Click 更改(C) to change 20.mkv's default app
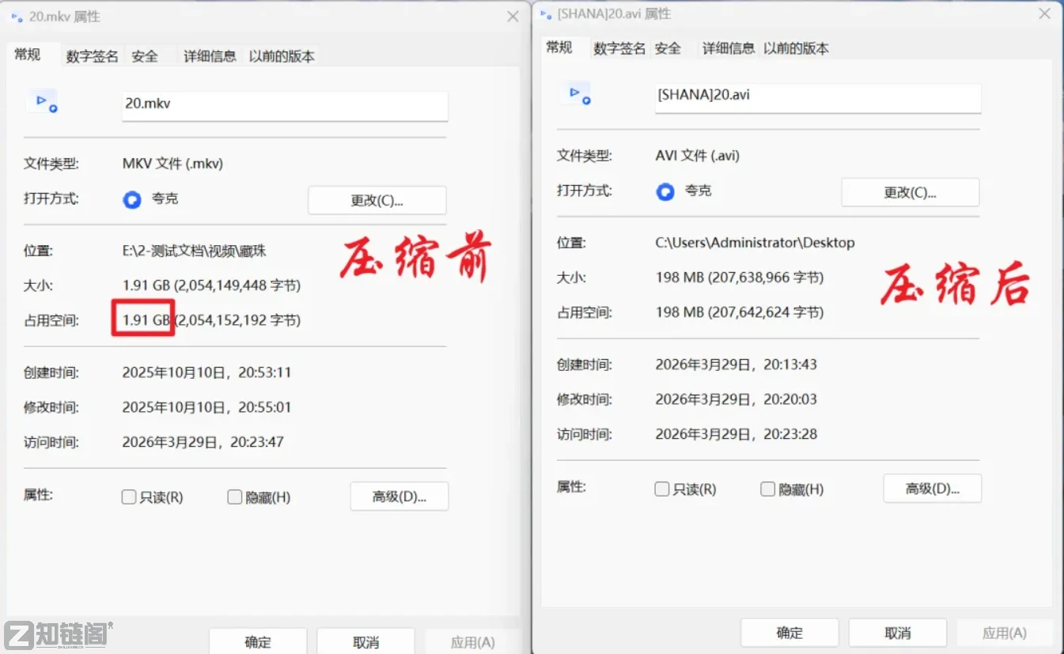 (x=377, y=199)
